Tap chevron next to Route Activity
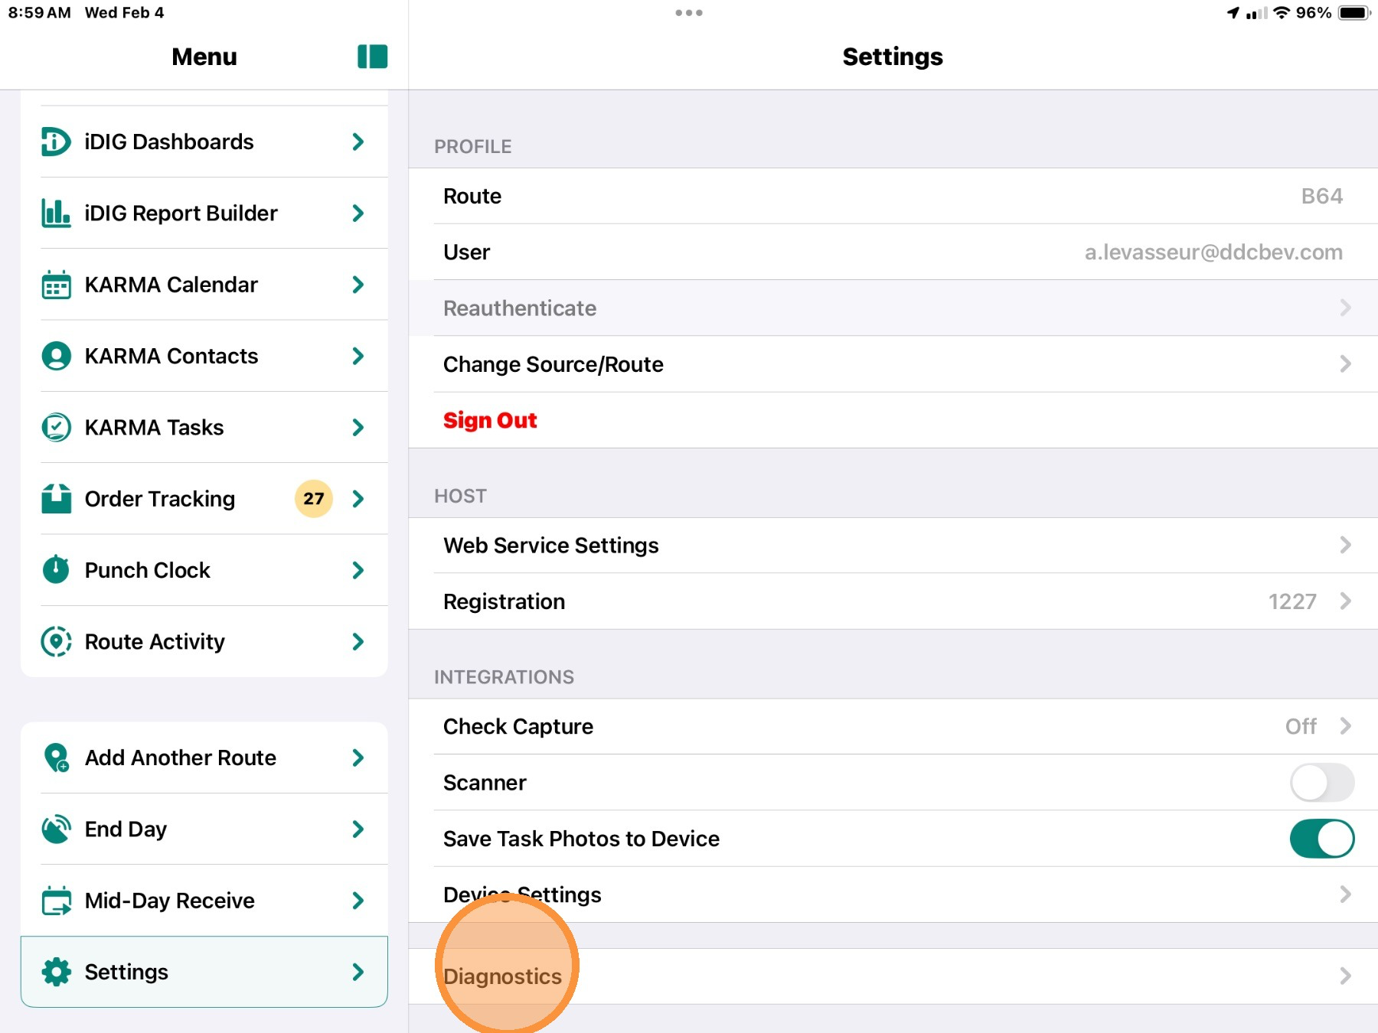Screen dimensions: 1378x1033 358,641
